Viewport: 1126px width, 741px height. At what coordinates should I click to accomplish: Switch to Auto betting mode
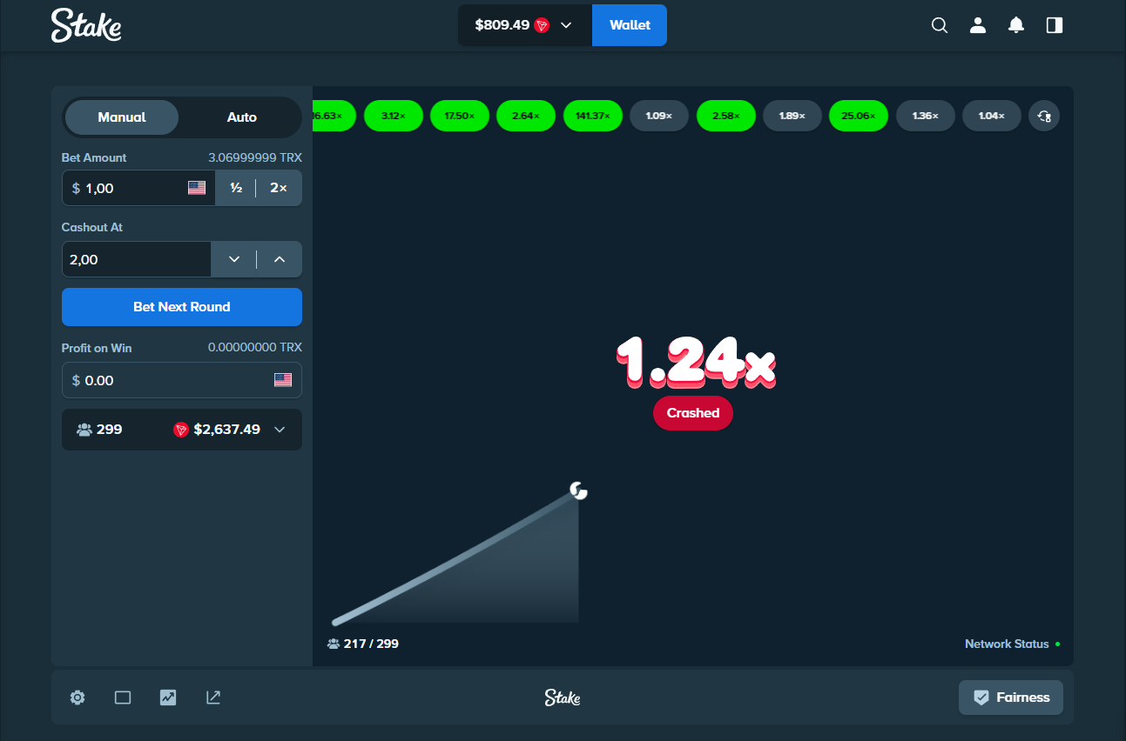[242, 117]
